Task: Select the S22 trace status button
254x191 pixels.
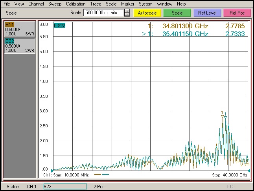Action: 19,46
